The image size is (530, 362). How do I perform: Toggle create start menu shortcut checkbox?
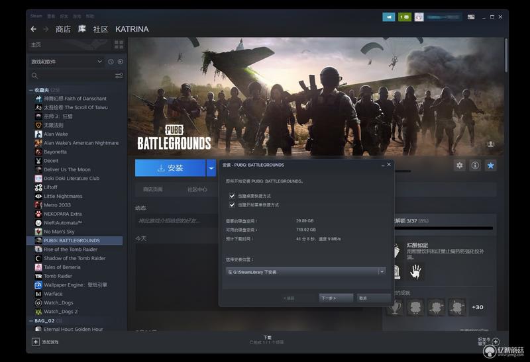click(232, 204)
